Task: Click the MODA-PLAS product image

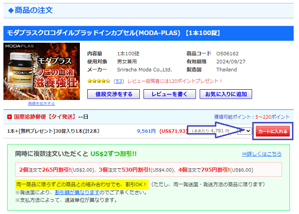Action: point(42,71)
